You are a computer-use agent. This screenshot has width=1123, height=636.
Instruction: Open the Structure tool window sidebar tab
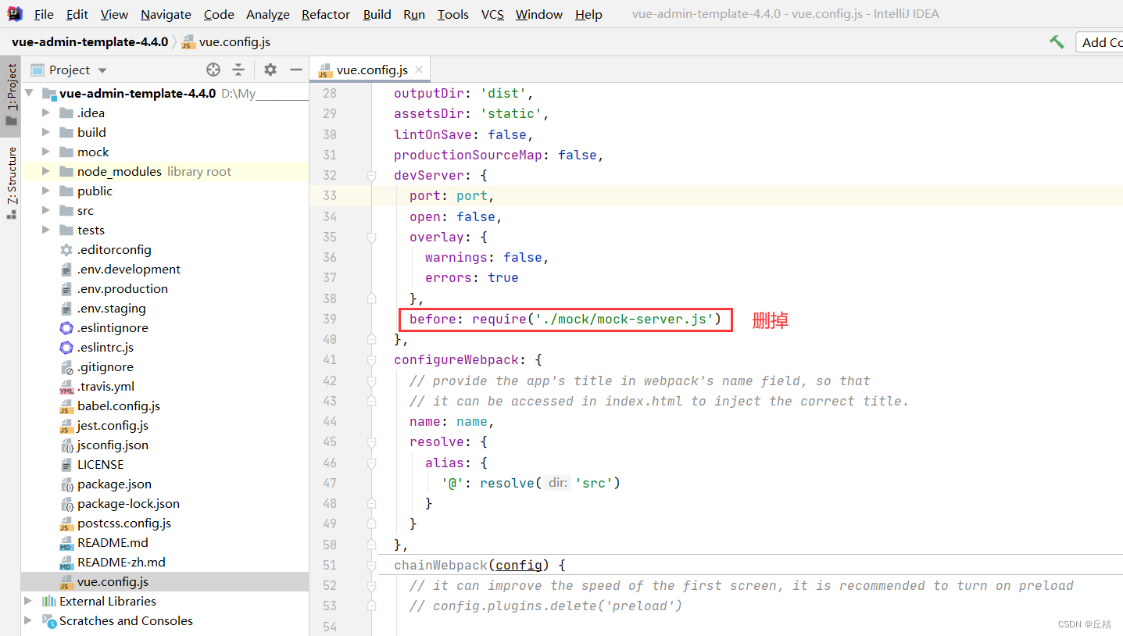[11, 182]
